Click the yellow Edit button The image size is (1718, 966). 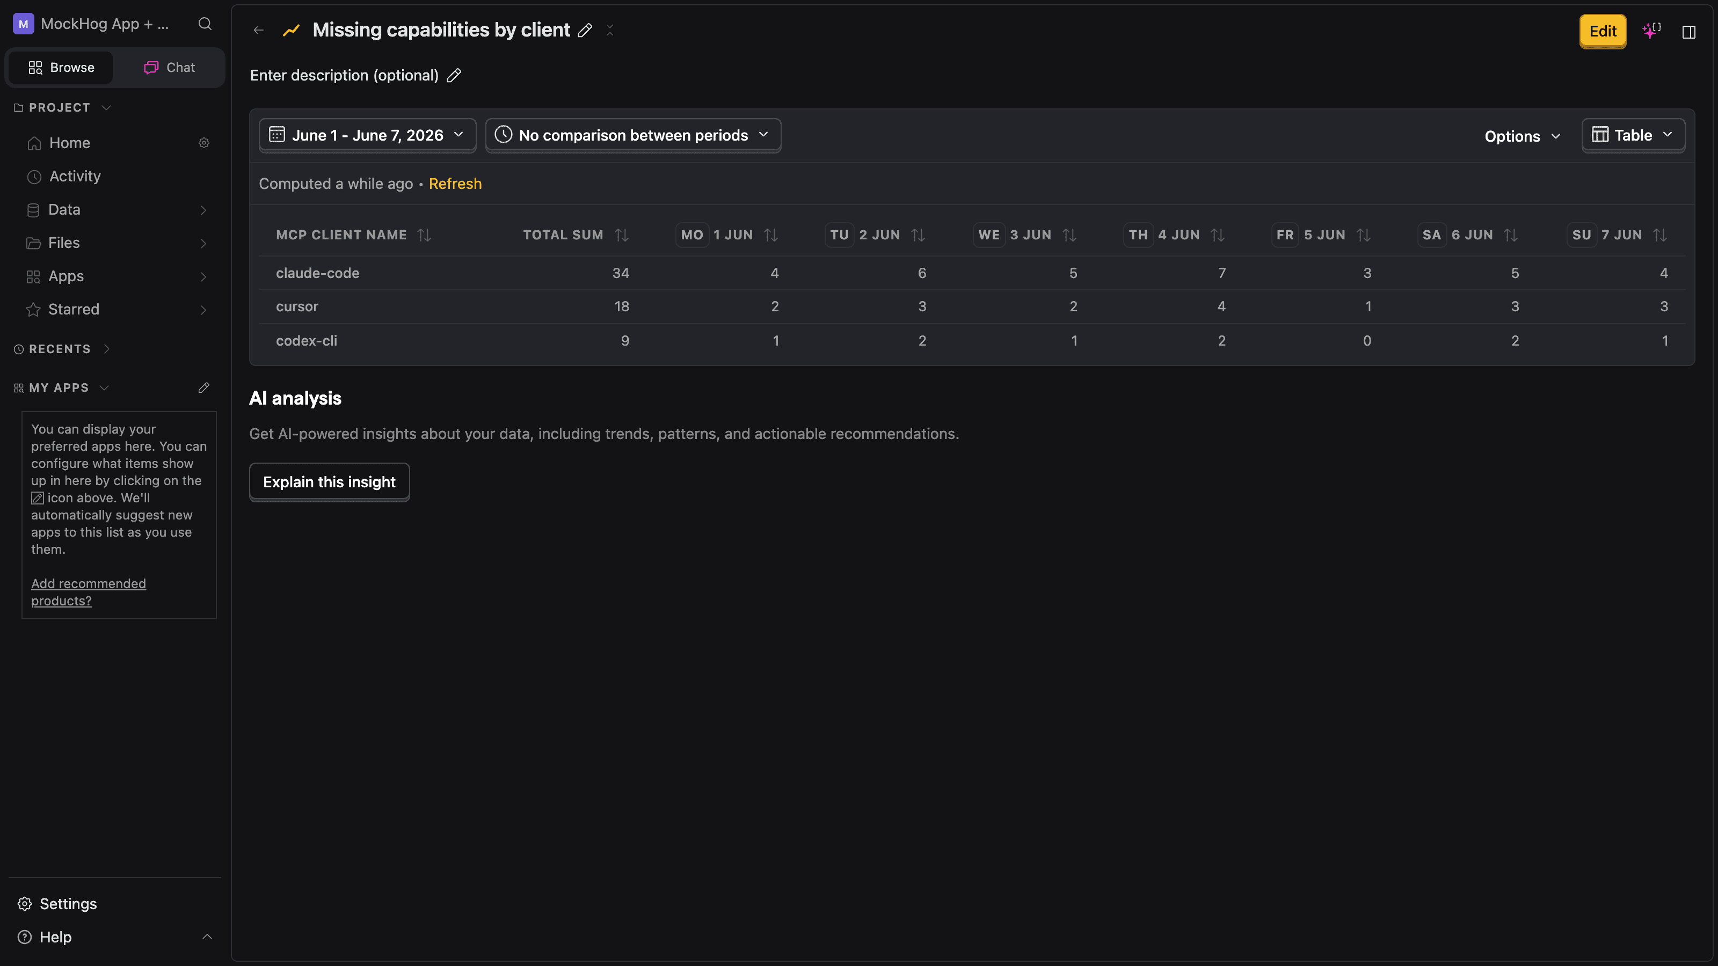[x=1603, y=31]
